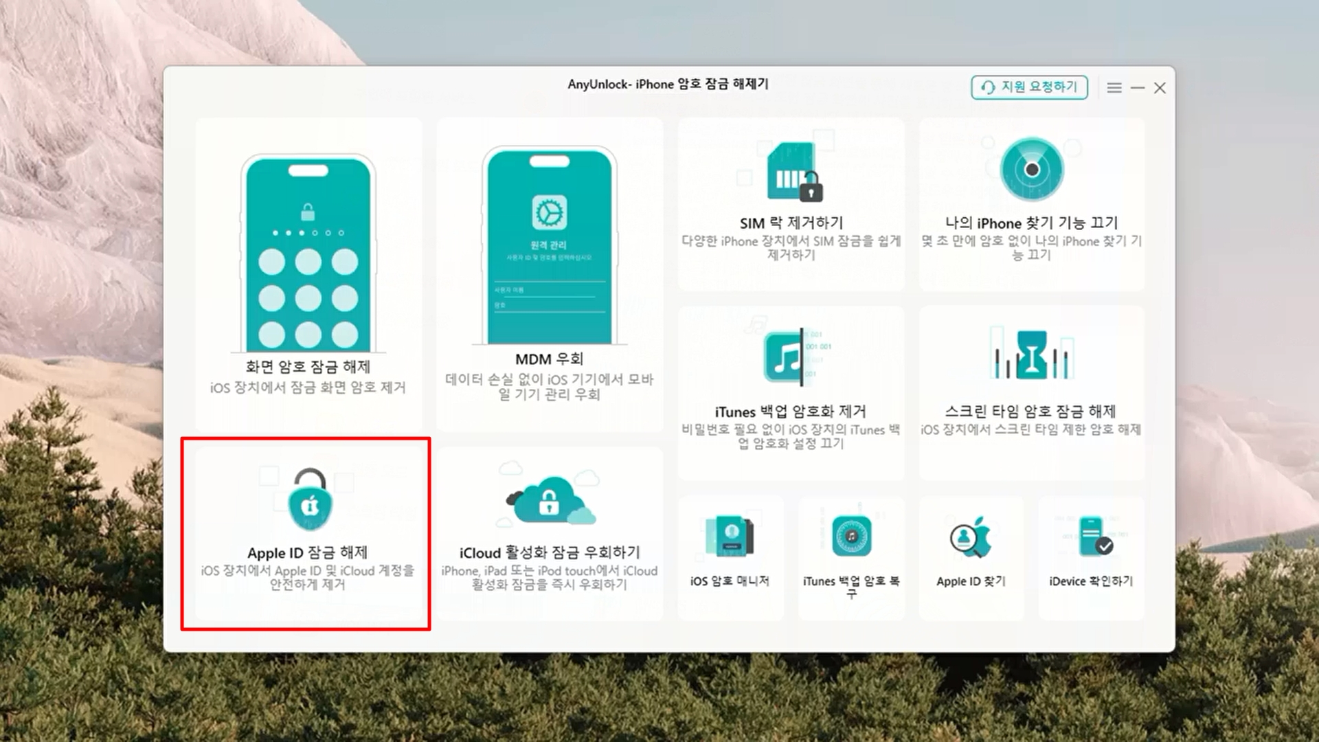Click the 'iCloud 활성화 잠금 우회하기' label
This screenshot has height=742, width=1319.
pos(549,552)
